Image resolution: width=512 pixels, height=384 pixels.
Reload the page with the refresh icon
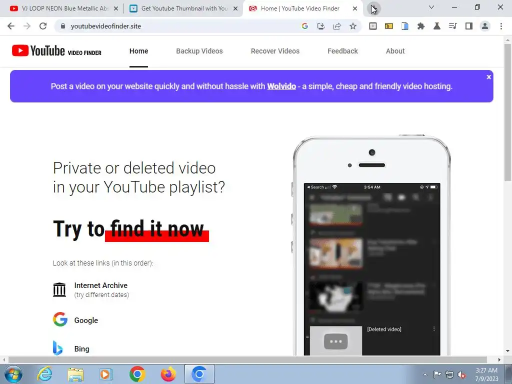(43, 26)
